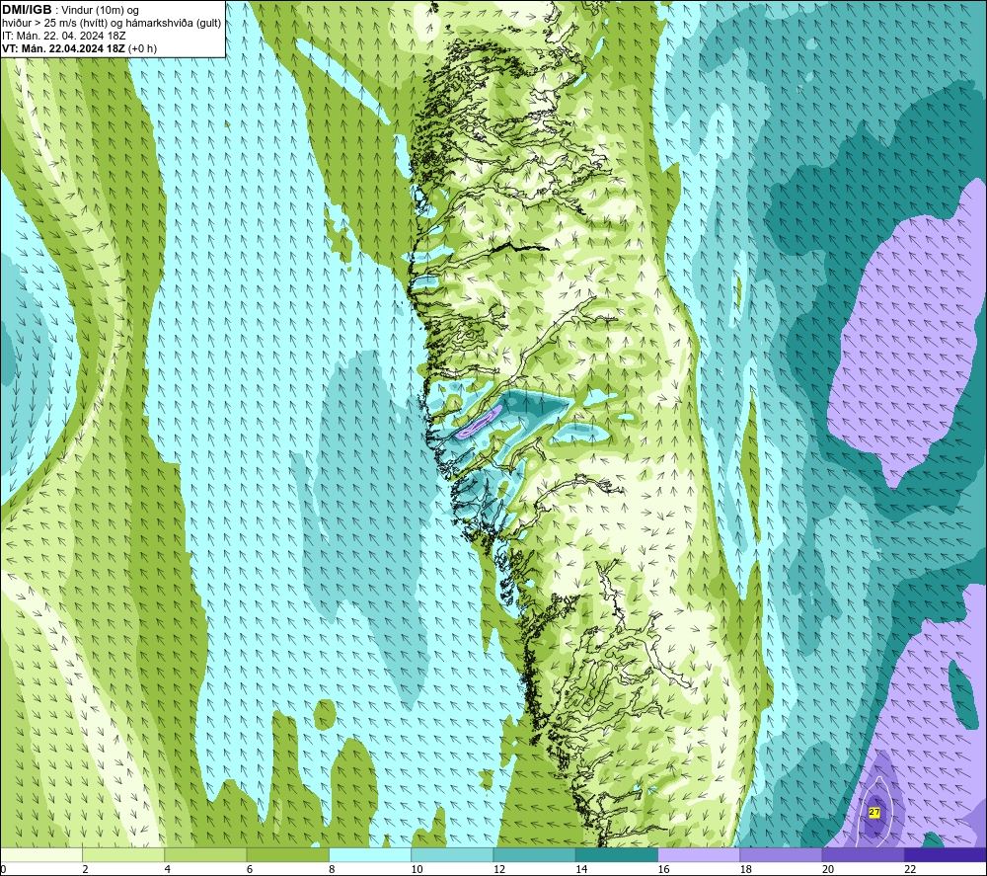Click the '4' scale label
Viewport: 987px width, 876px height.
[168, 869]
